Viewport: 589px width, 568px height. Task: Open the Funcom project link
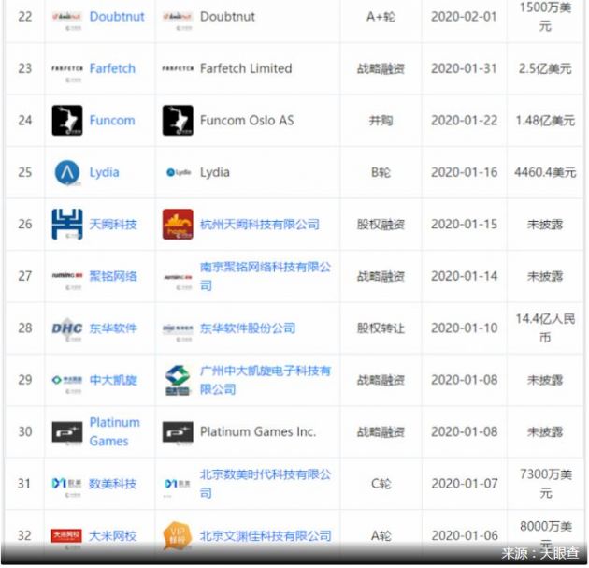[x=112, y=121]
